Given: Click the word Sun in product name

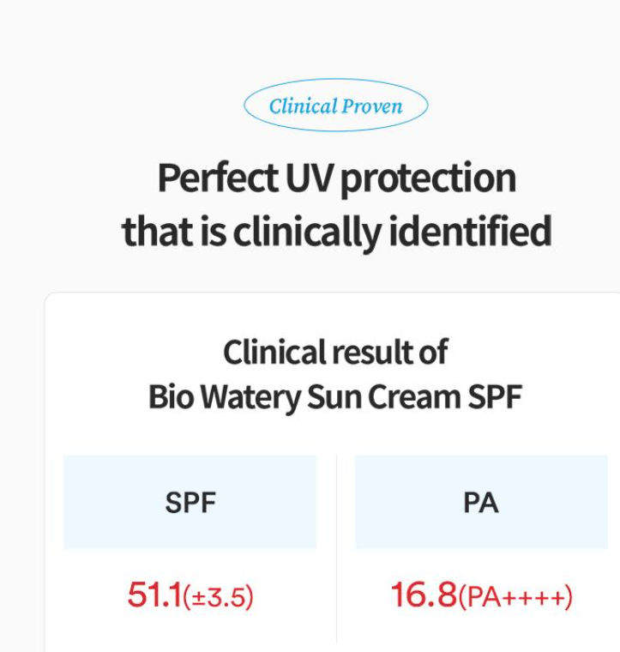Looking at the screenshot, I should click(334, 396).
